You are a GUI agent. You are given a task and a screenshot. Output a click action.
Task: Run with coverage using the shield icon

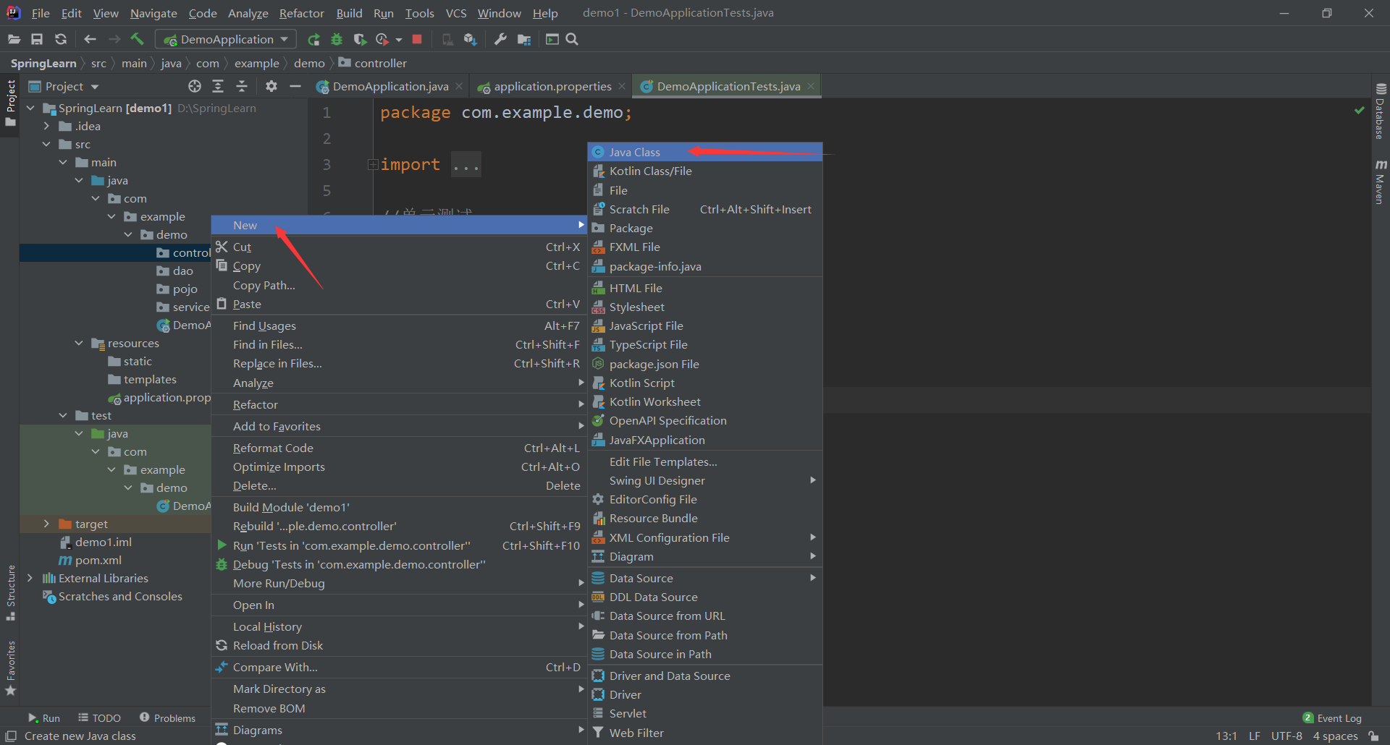[360, 39]
